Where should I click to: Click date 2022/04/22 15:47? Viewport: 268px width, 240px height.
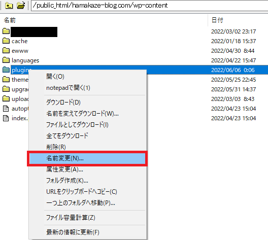tap(233, 60)
